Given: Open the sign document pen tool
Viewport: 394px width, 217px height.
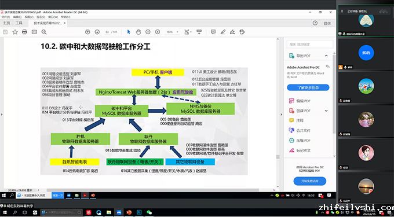Looking at the screenshot, I should (232, 32).
